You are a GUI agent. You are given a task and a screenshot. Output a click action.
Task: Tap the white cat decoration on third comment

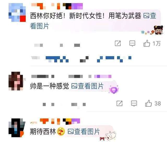[110, 136]
